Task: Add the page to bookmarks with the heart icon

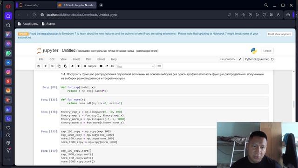Action: tap(264, 15)
